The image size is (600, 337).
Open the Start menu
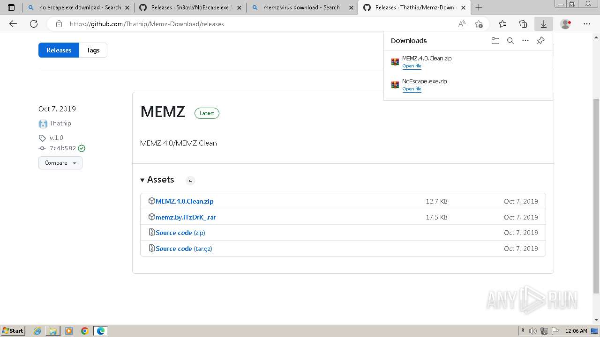13,331
